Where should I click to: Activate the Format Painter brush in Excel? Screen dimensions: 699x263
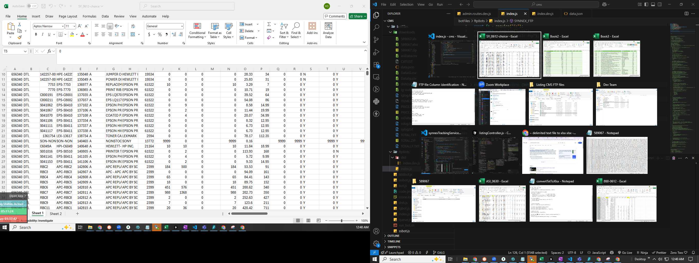20,37
